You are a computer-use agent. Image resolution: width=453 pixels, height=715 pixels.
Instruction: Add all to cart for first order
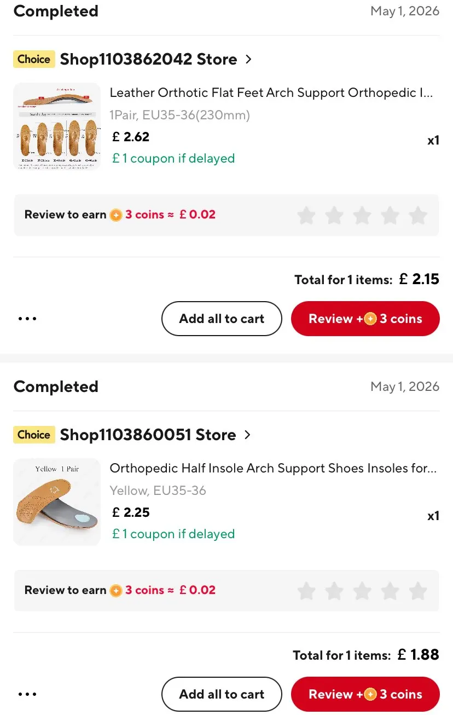pyautogui.click(x=222, y=319)
